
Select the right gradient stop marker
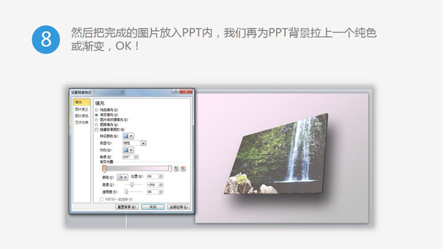[170, 169]
